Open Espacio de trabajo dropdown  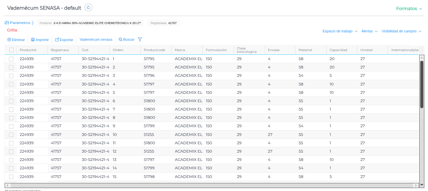point(340,31)
